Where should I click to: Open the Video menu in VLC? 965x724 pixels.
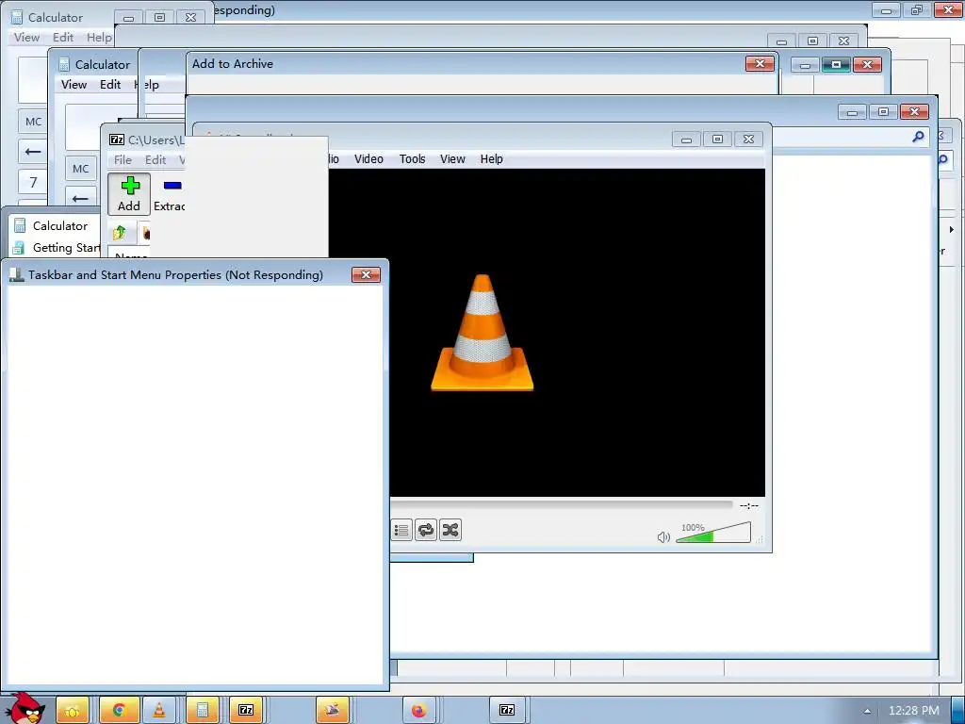[368, 158]
